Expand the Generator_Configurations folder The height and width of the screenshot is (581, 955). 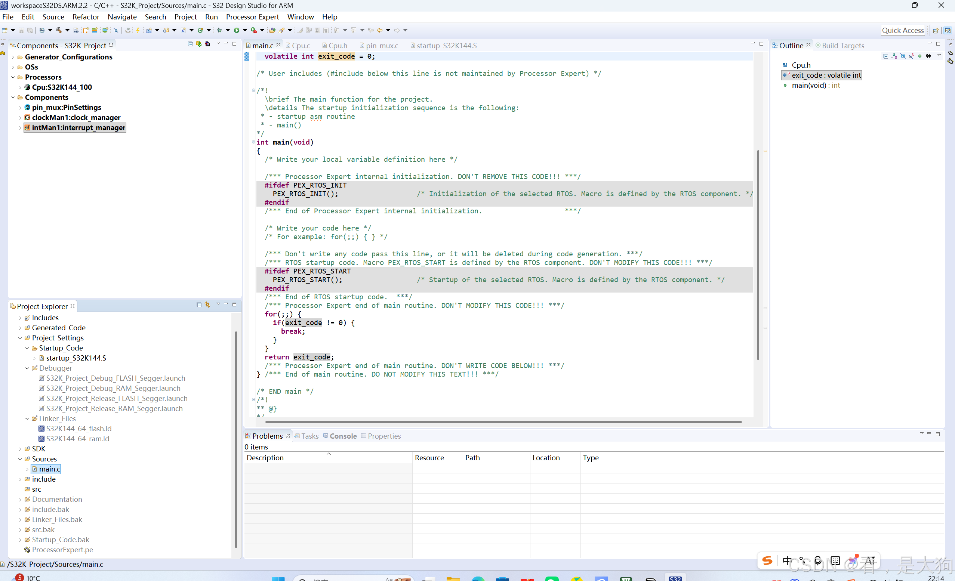13,57
